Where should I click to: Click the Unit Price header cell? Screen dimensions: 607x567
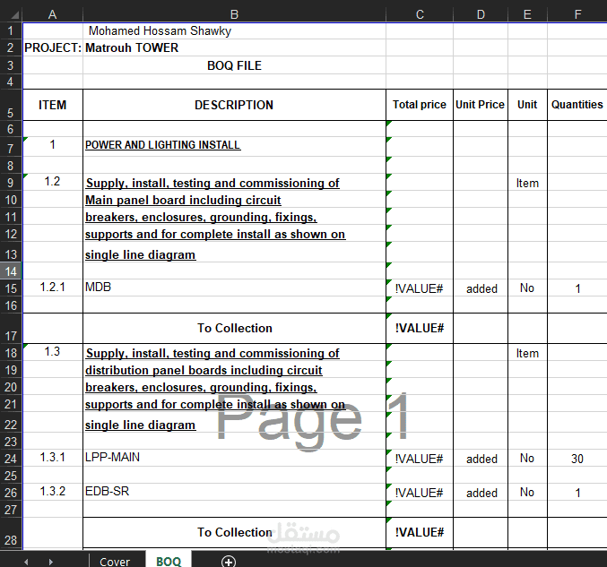[481, 105]
